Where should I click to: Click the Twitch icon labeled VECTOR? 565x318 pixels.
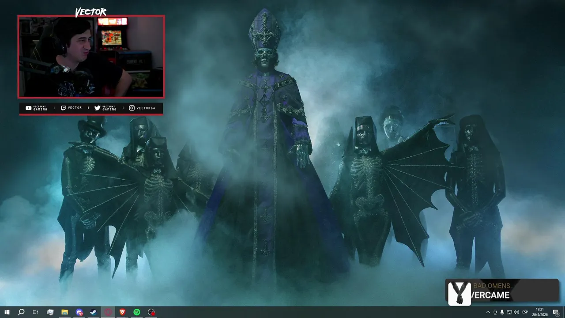pyautogui.click(x=63, y=108)
